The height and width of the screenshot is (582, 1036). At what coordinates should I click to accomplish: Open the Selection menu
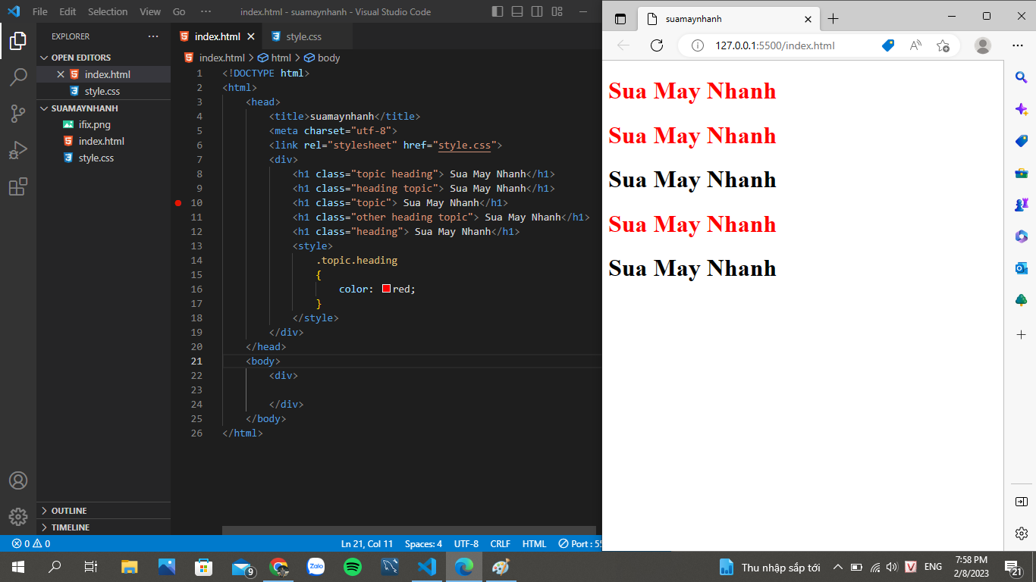point(108,11)
